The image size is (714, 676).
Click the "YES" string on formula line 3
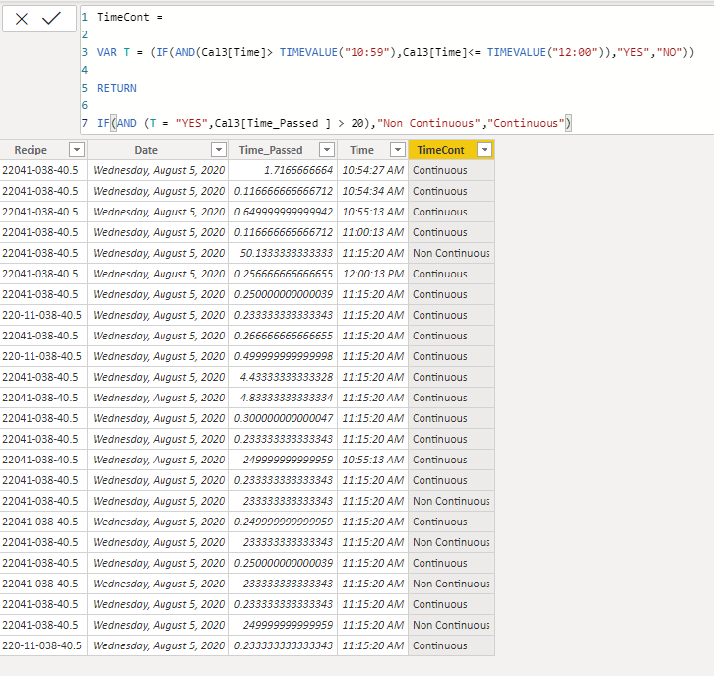[x=633, y=52]
